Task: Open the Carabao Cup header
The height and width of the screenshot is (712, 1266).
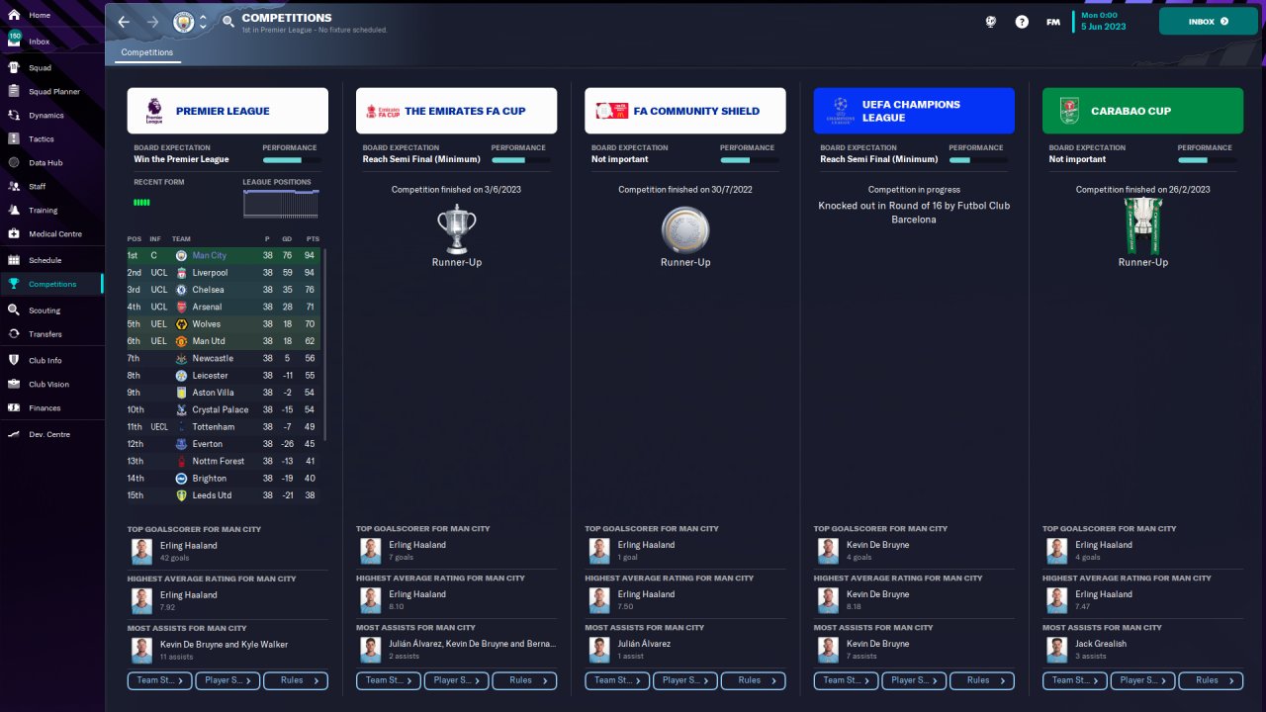Action: tap(1143, 111)
